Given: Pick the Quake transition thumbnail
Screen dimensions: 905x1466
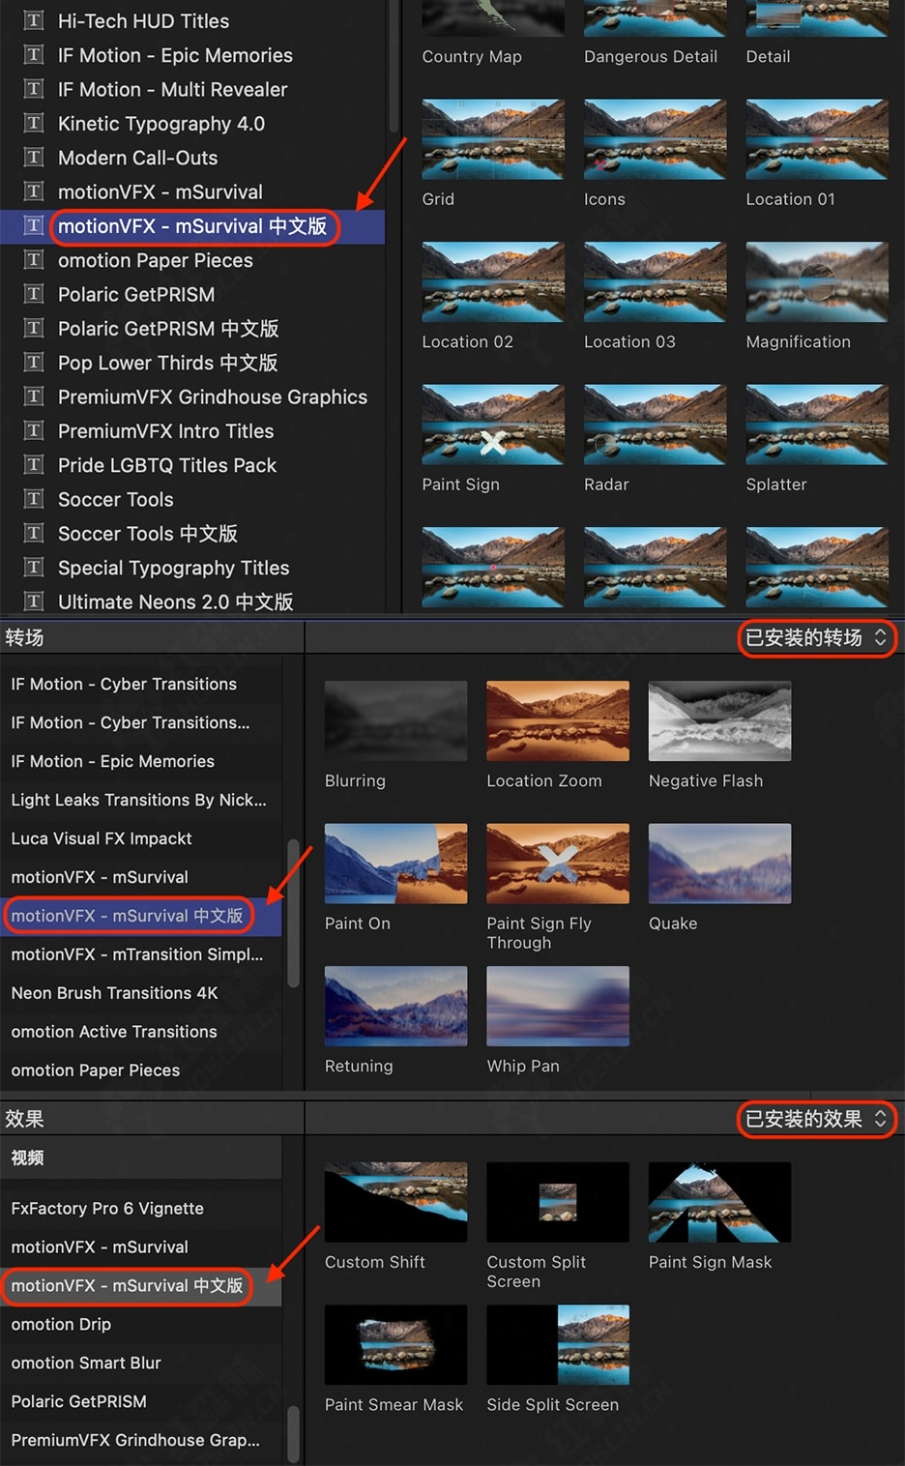Looking at the screenshot, I should (x=719, y=864).
